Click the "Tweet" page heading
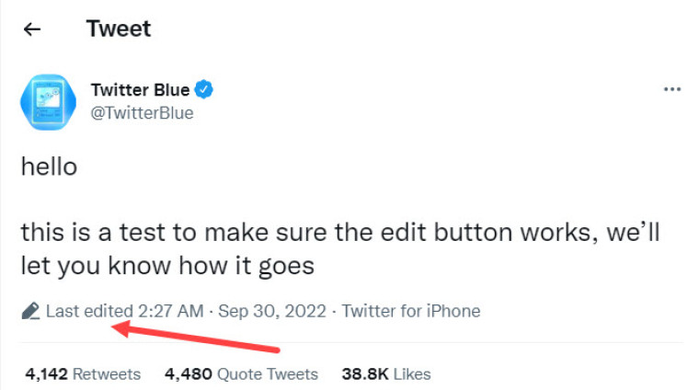The width and height of the screenshot is (699, 390). 119,29
